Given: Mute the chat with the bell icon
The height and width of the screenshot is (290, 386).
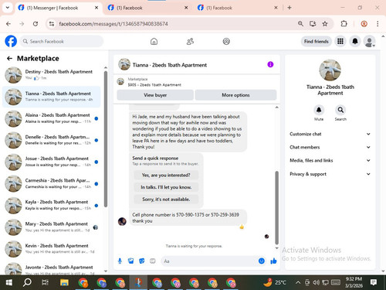Looking at the screenshot, I should click(319, 110).
